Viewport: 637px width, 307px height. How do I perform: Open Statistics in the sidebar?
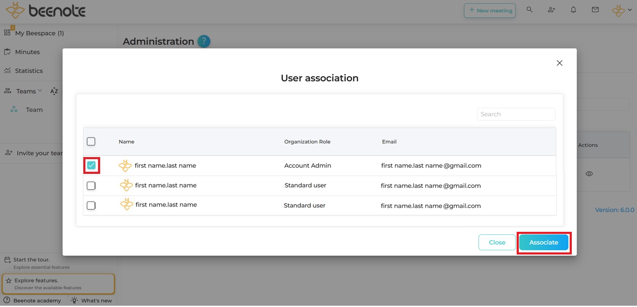click(29, 71)
